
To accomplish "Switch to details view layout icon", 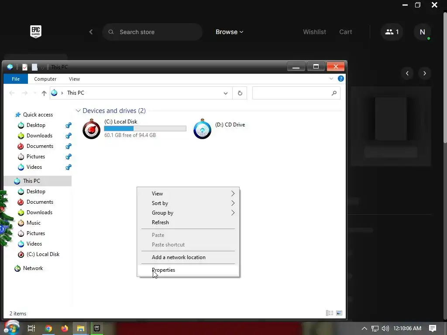I will pyautogui.click(x=330, y=313).
